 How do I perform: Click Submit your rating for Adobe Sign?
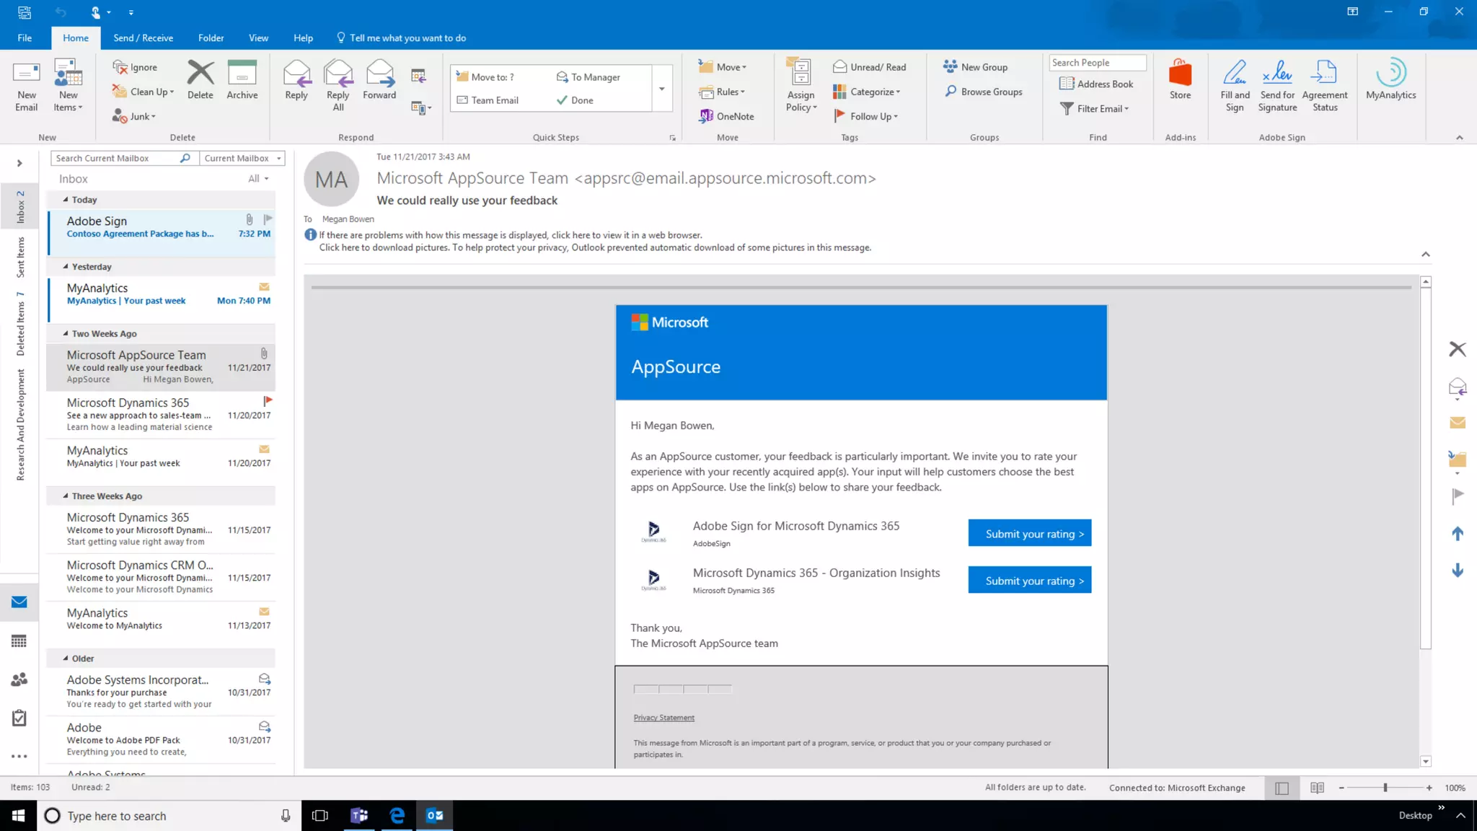click(1029, 534)
